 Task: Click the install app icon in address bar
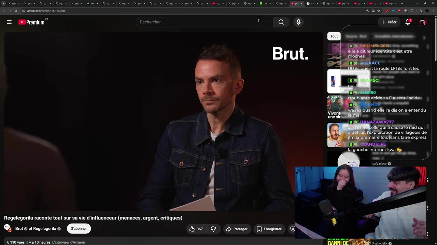point(373,11)
